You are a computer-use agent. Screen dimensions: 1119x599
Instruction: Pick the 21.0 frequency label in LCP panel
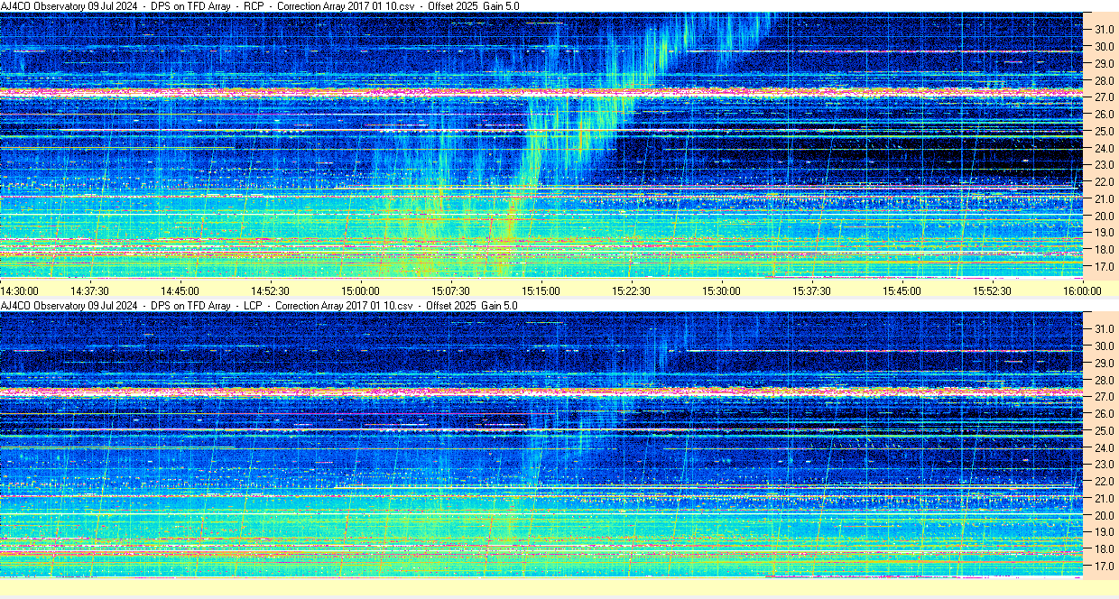[1105, 498]
